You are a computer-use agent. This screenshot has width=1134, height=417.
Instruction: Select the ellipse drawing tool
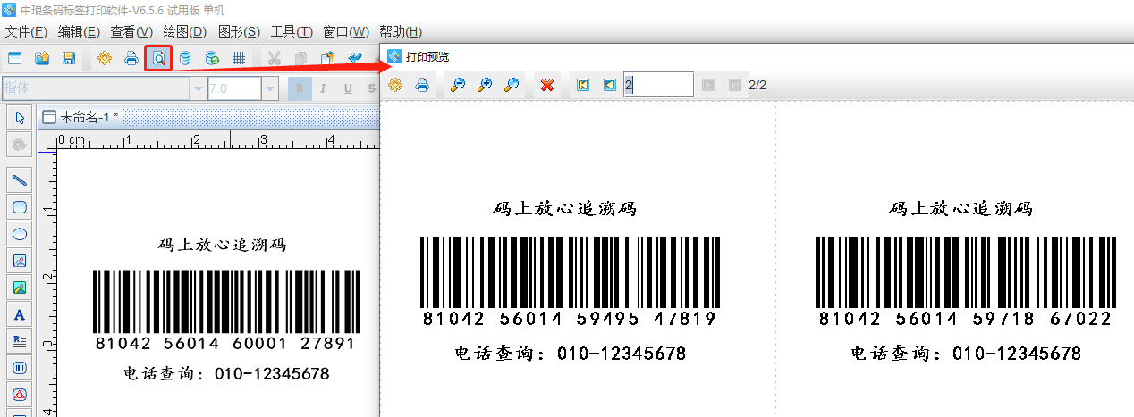tap(20, 234)
